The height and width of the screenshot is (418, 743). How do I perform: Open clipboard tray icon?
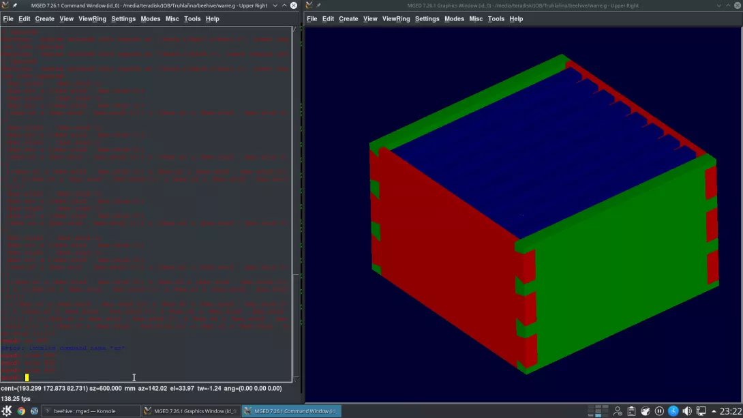631,411
